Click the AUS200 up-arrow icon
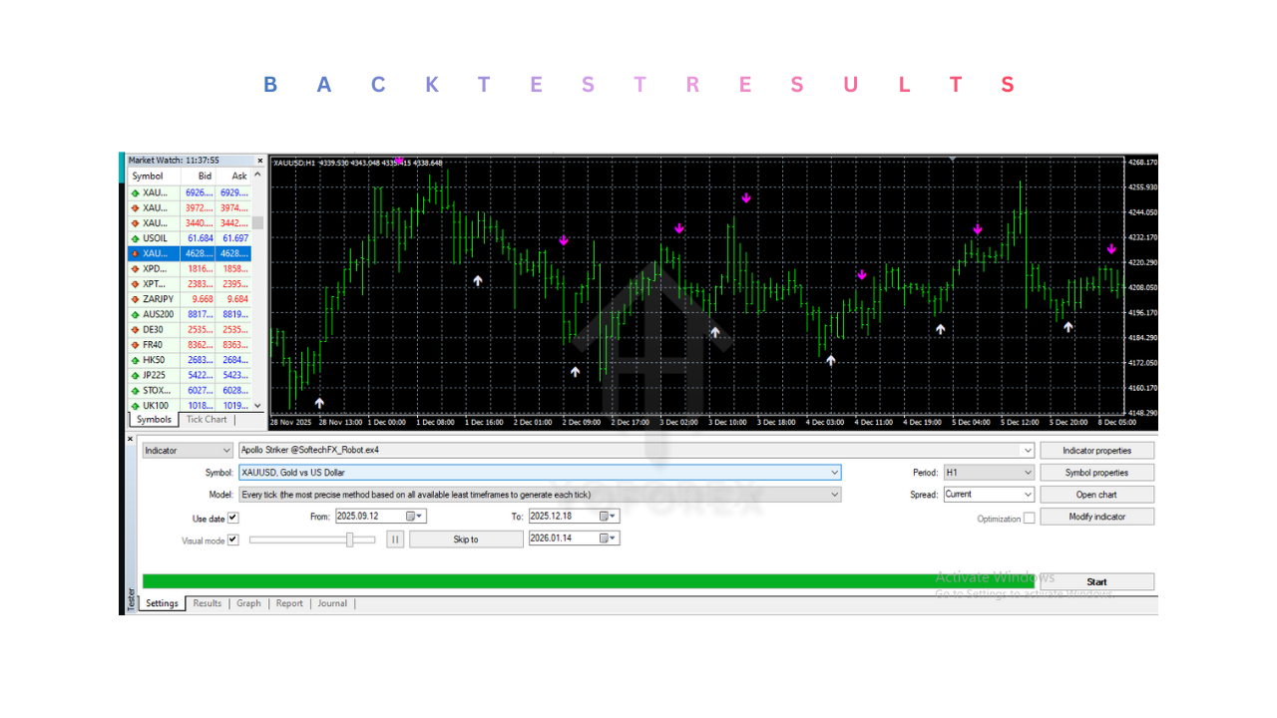This screenshot has width=1277, height=718. (135, 314)
